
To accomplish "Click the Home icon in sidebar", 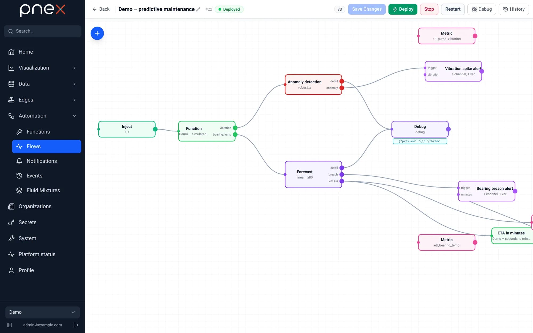I will click(x=11, y=52).
